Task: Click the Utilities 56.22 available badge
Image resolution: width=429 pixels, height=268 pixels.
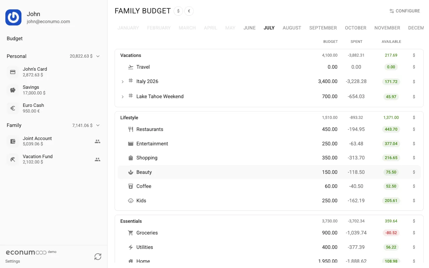Action: pyautogui.click(x=391, y=247)
